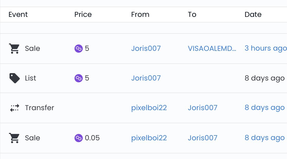Click the Polygon token icon beside 0.05
This screenshot has height=159, width=287.
tap(79, 138)
